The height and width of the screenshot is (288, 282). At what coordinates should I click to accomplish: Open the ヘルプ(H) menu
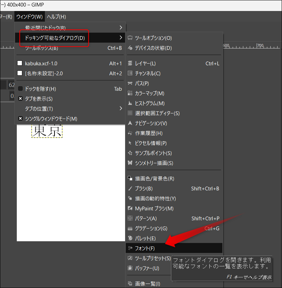57,17
